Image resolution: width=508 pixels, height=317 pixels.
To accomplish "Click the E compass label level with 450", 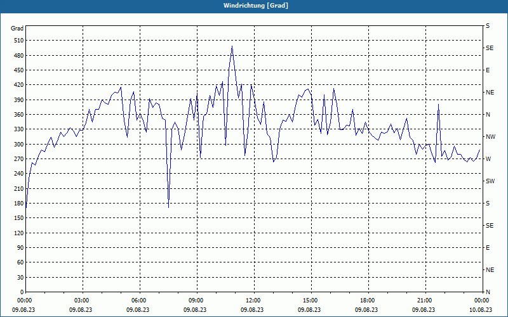I will point(488,70).
